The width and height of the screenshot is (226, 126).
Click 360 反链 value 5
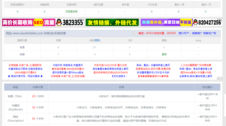click(130, 54)
